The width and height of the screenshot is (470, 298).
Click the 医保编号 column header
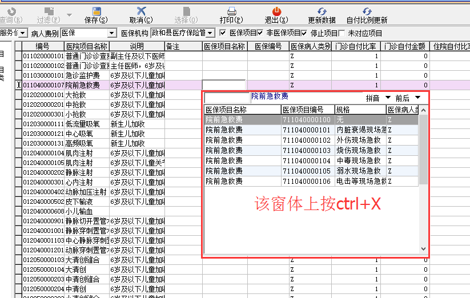click(x=268, y=46)
